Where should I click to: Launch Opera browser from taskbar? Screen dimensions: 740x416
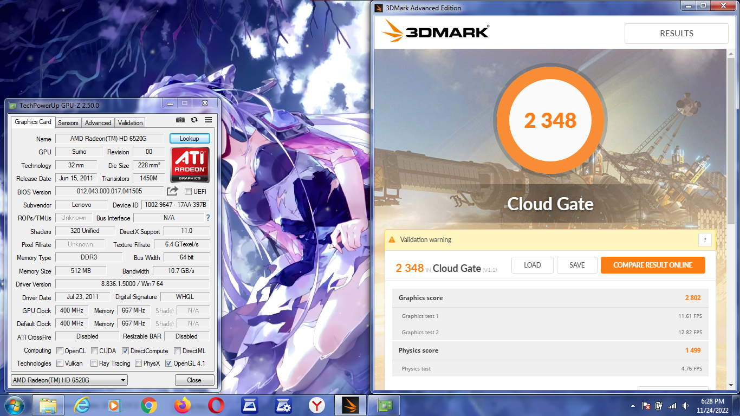[x=216, y=405]
